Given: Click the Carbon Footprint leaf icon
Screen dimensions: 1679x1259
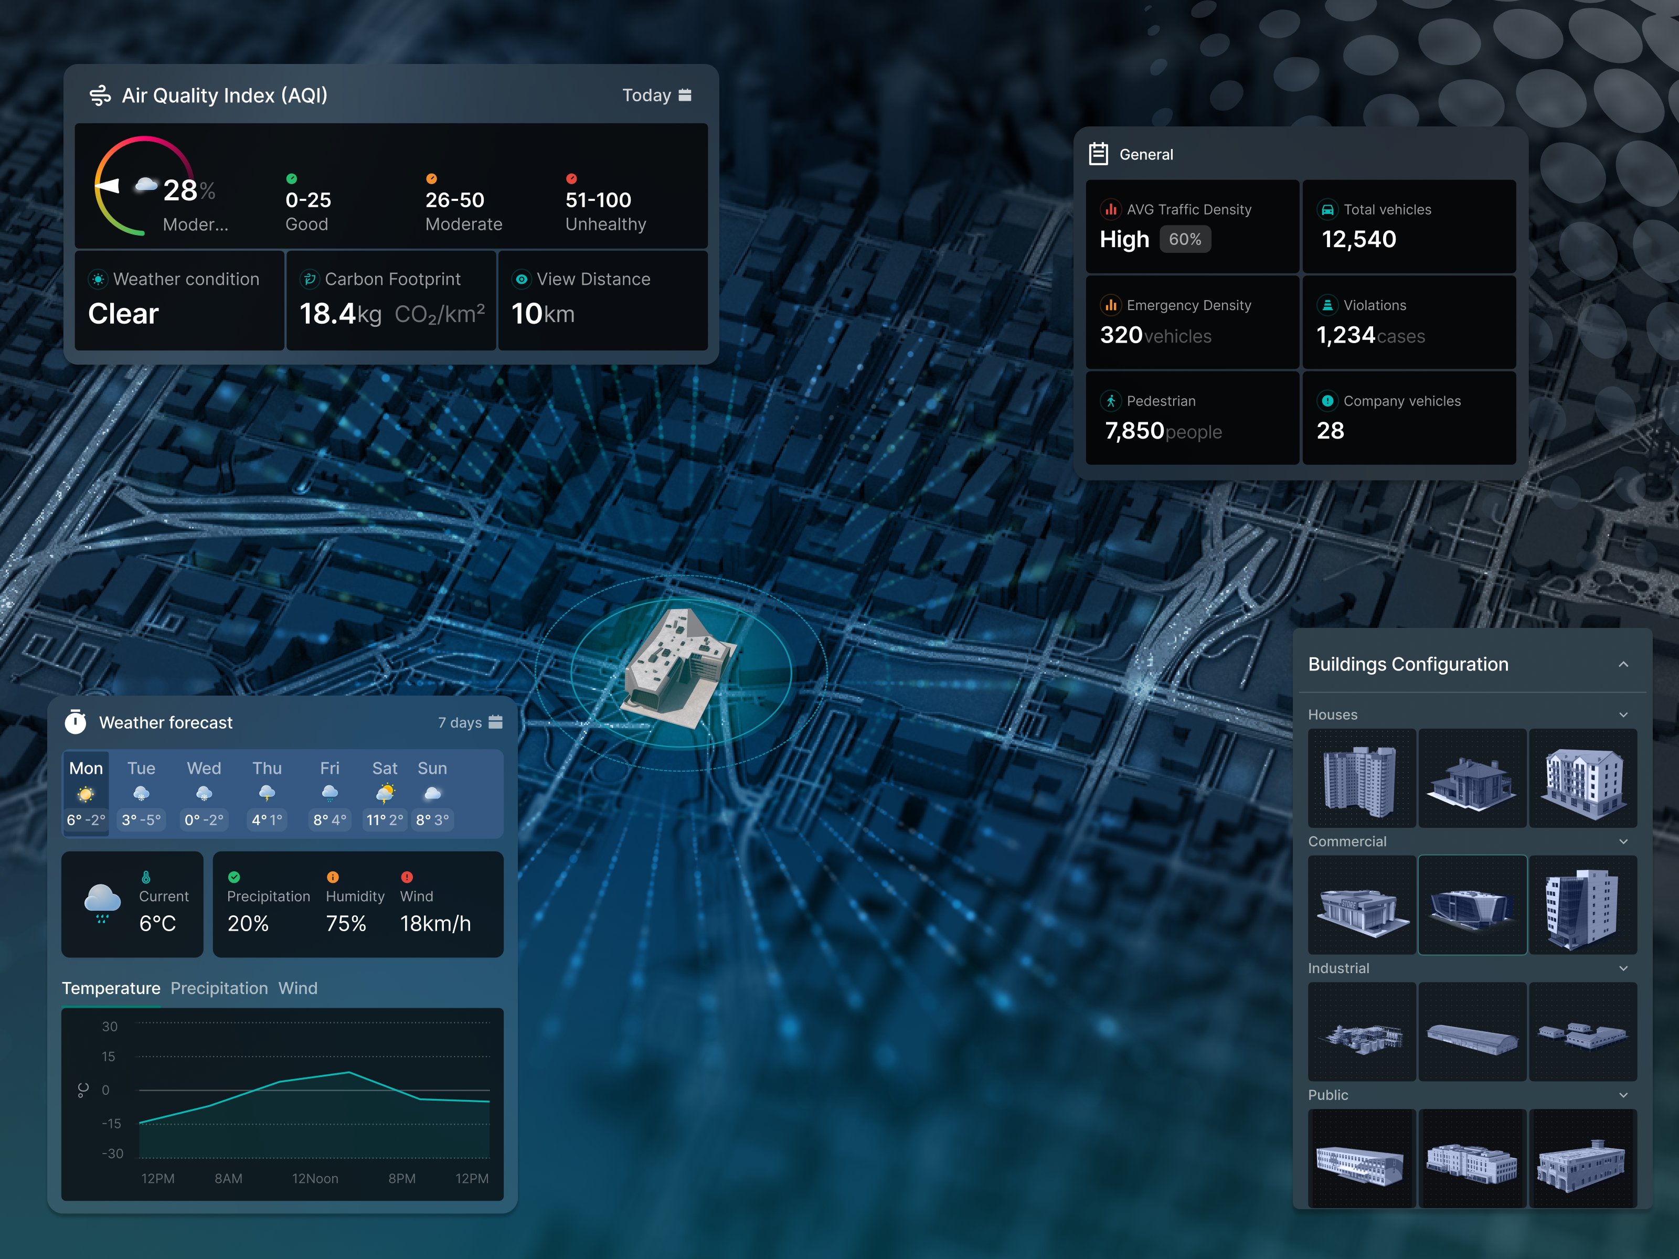Looking at the screenshot, I should click(310, 279).
